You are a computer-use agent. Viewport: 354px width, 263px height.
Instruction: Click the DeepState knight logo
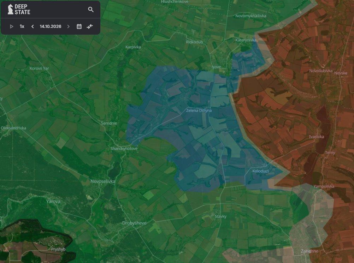pyautogui.click(x=11, y=10)
